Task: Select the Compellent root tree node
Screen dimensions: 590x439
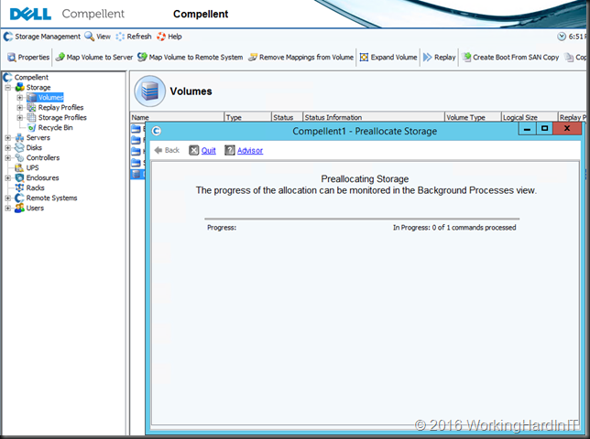Action: pos(31,78)
